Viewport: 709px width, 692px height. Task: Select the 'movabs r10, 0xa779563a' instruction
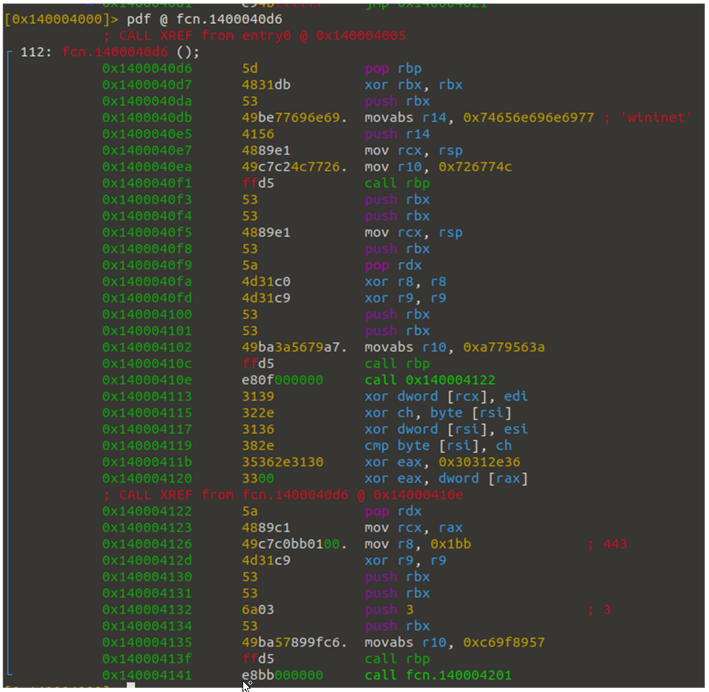455,347
